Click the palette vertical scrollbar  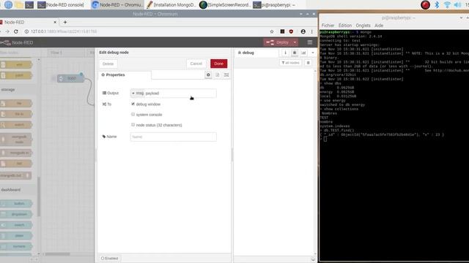[x=39, y=197]
